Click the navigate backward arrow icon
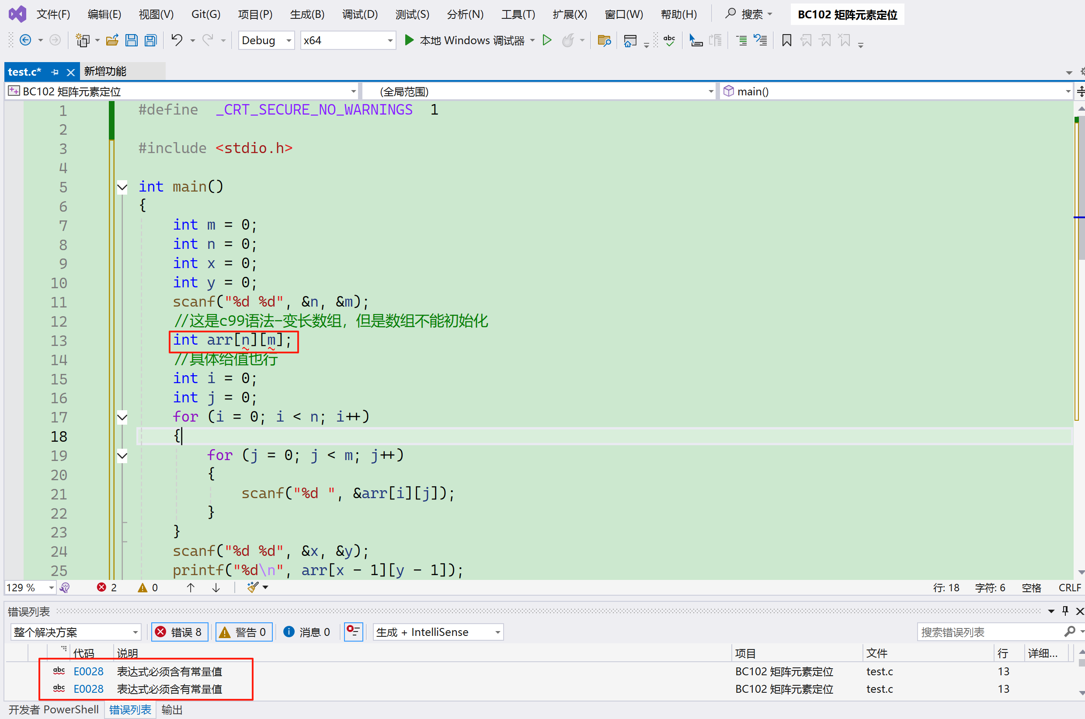 26,40
